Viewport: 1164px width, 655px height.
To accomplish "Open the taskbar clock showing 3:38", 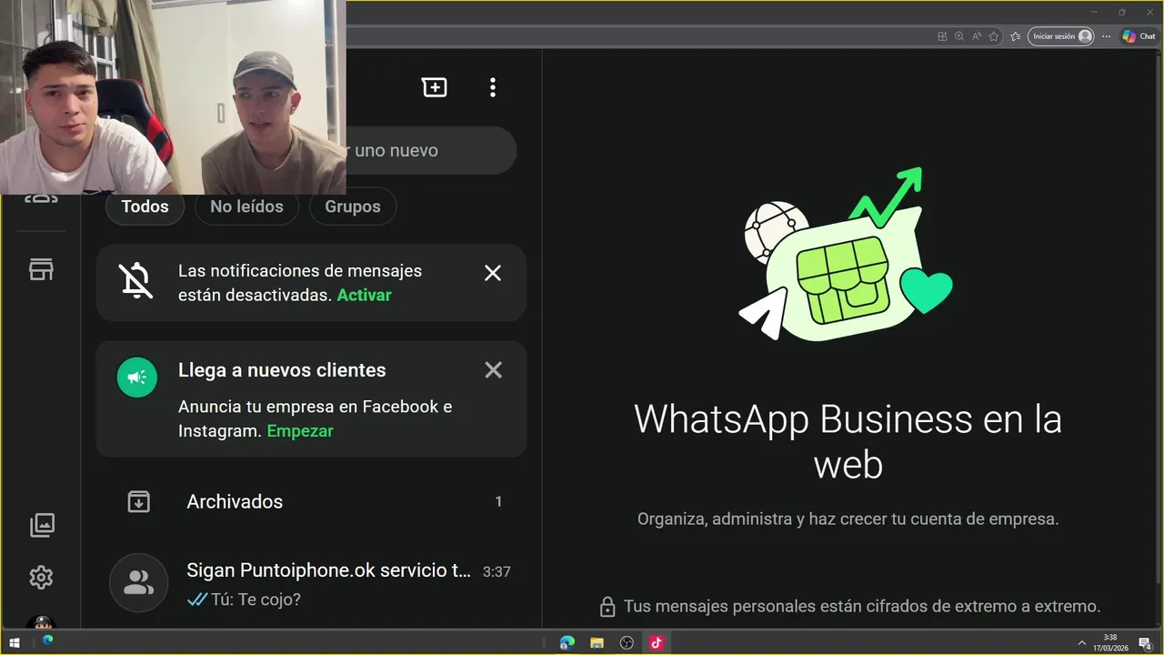I will point(1110,643).
